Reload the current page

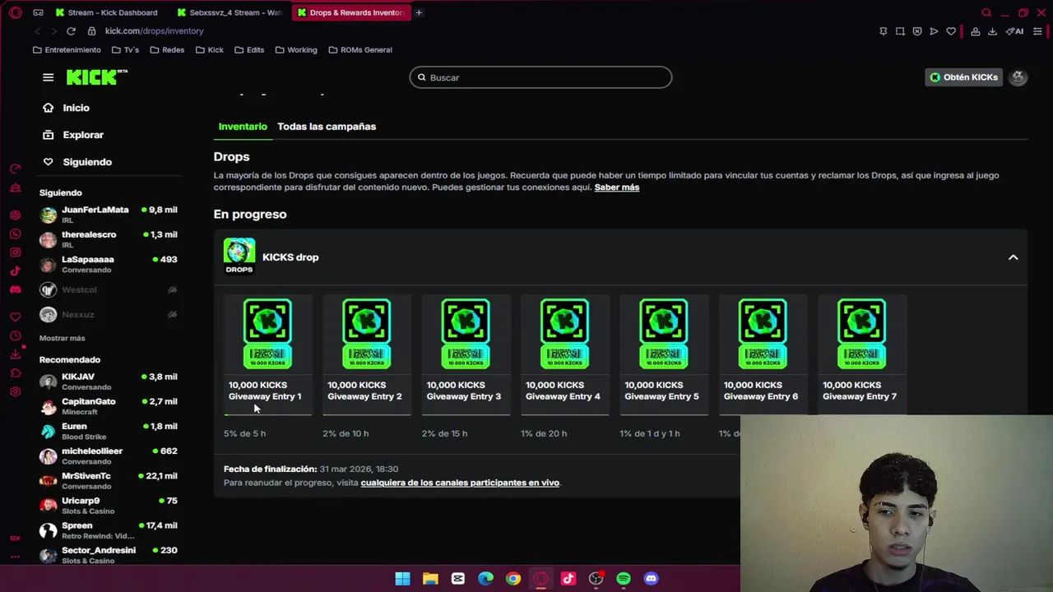coord(71,31)
